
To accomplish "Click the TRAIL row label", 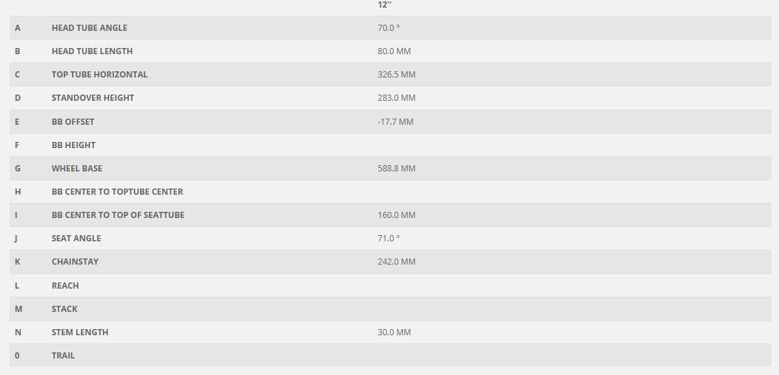I will tap(63, 356).
